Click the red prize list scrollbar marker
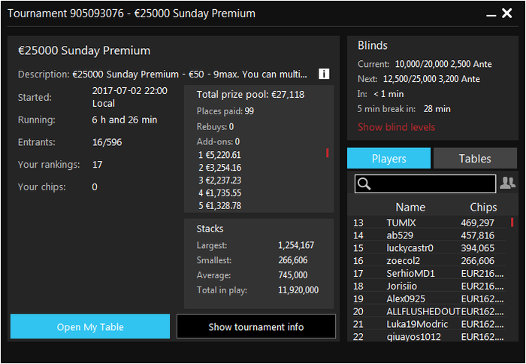The image size is (526, 364). [327, 153]
